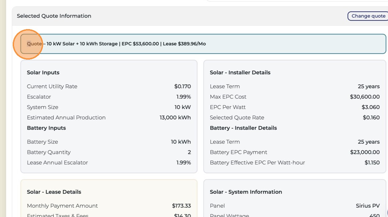Click the word Quote in the banner

[x=34, y=44]
